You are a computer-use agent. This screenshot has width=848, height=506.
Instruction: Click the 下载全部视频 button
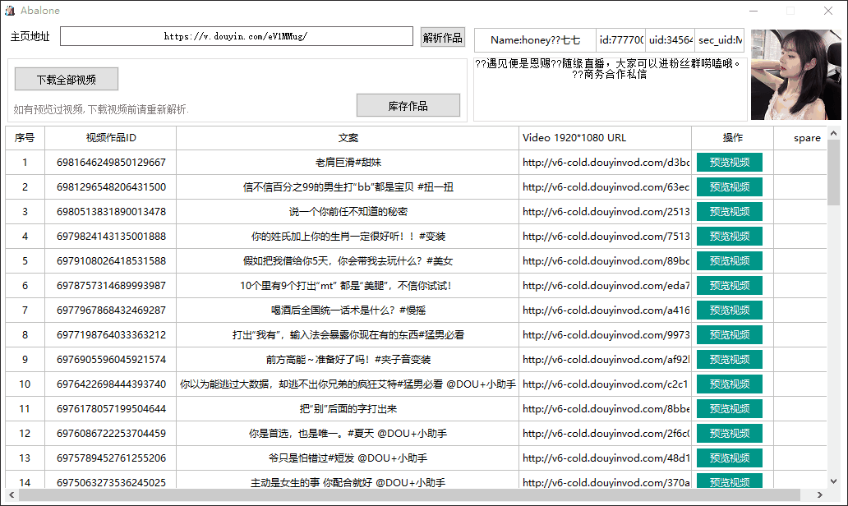tap(66, 80)
